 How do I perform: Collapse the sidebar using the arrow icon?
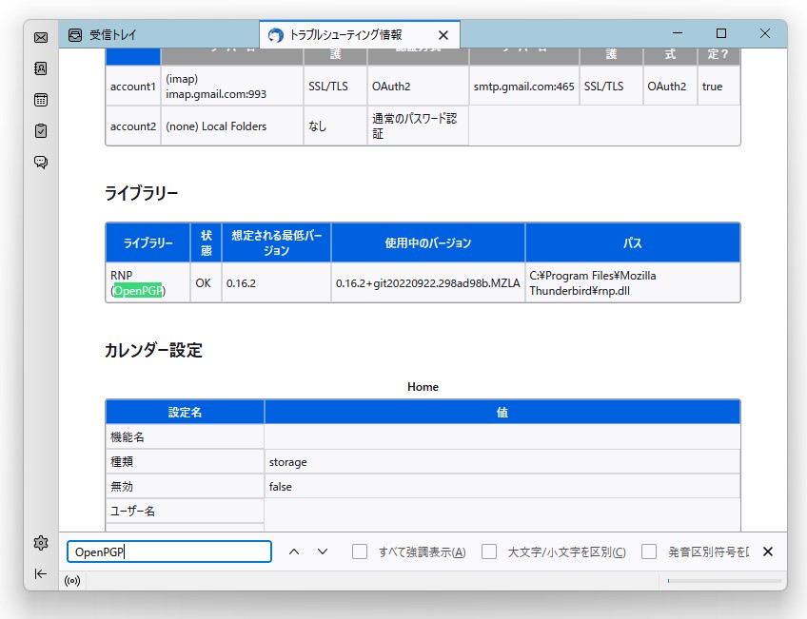click(40, 573)
